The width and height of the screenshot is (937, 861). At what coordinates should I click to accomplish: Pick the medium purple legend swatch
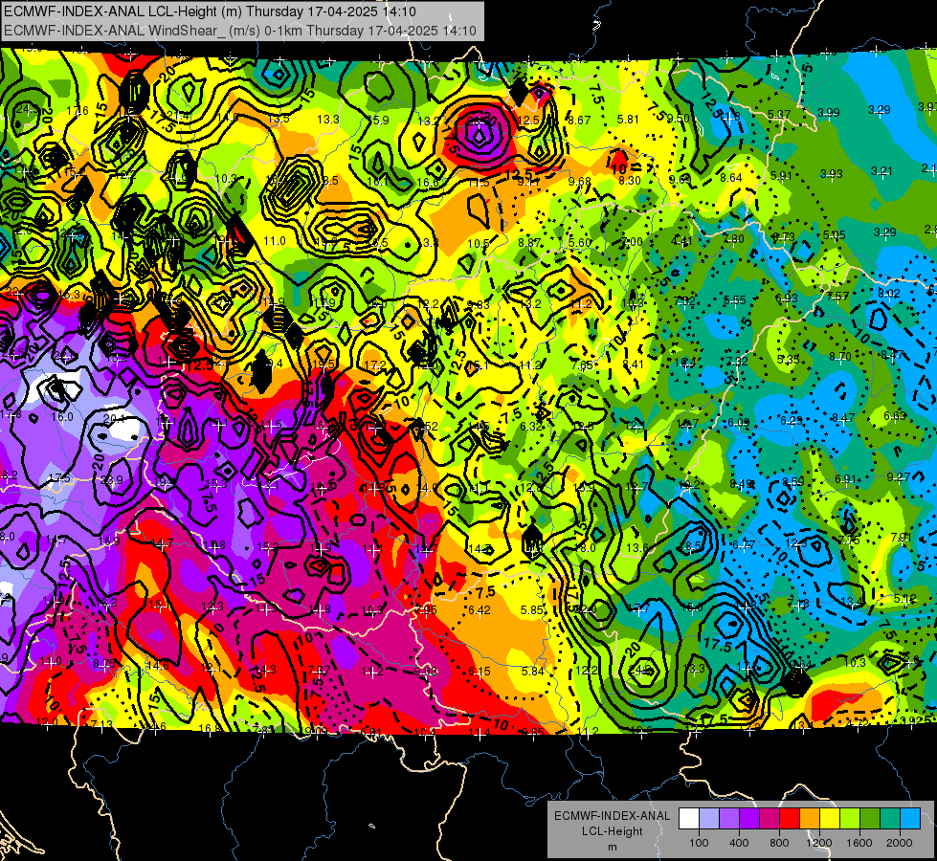(729, 819)
